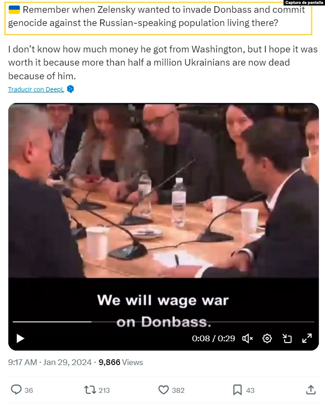Click the 9,866 Views count
The image size is (325, 406).
pos(121,362)
